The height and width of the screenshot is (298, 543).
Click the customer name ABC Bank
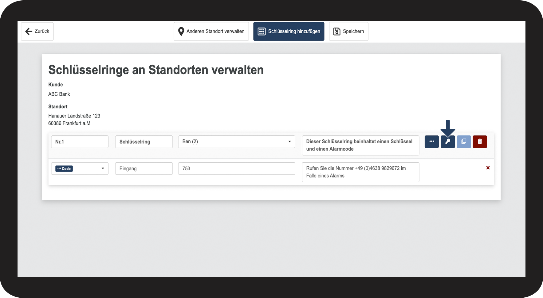(59, 94)
